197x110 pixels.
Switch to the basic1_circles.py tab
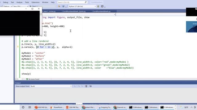[x=49, y=11]
